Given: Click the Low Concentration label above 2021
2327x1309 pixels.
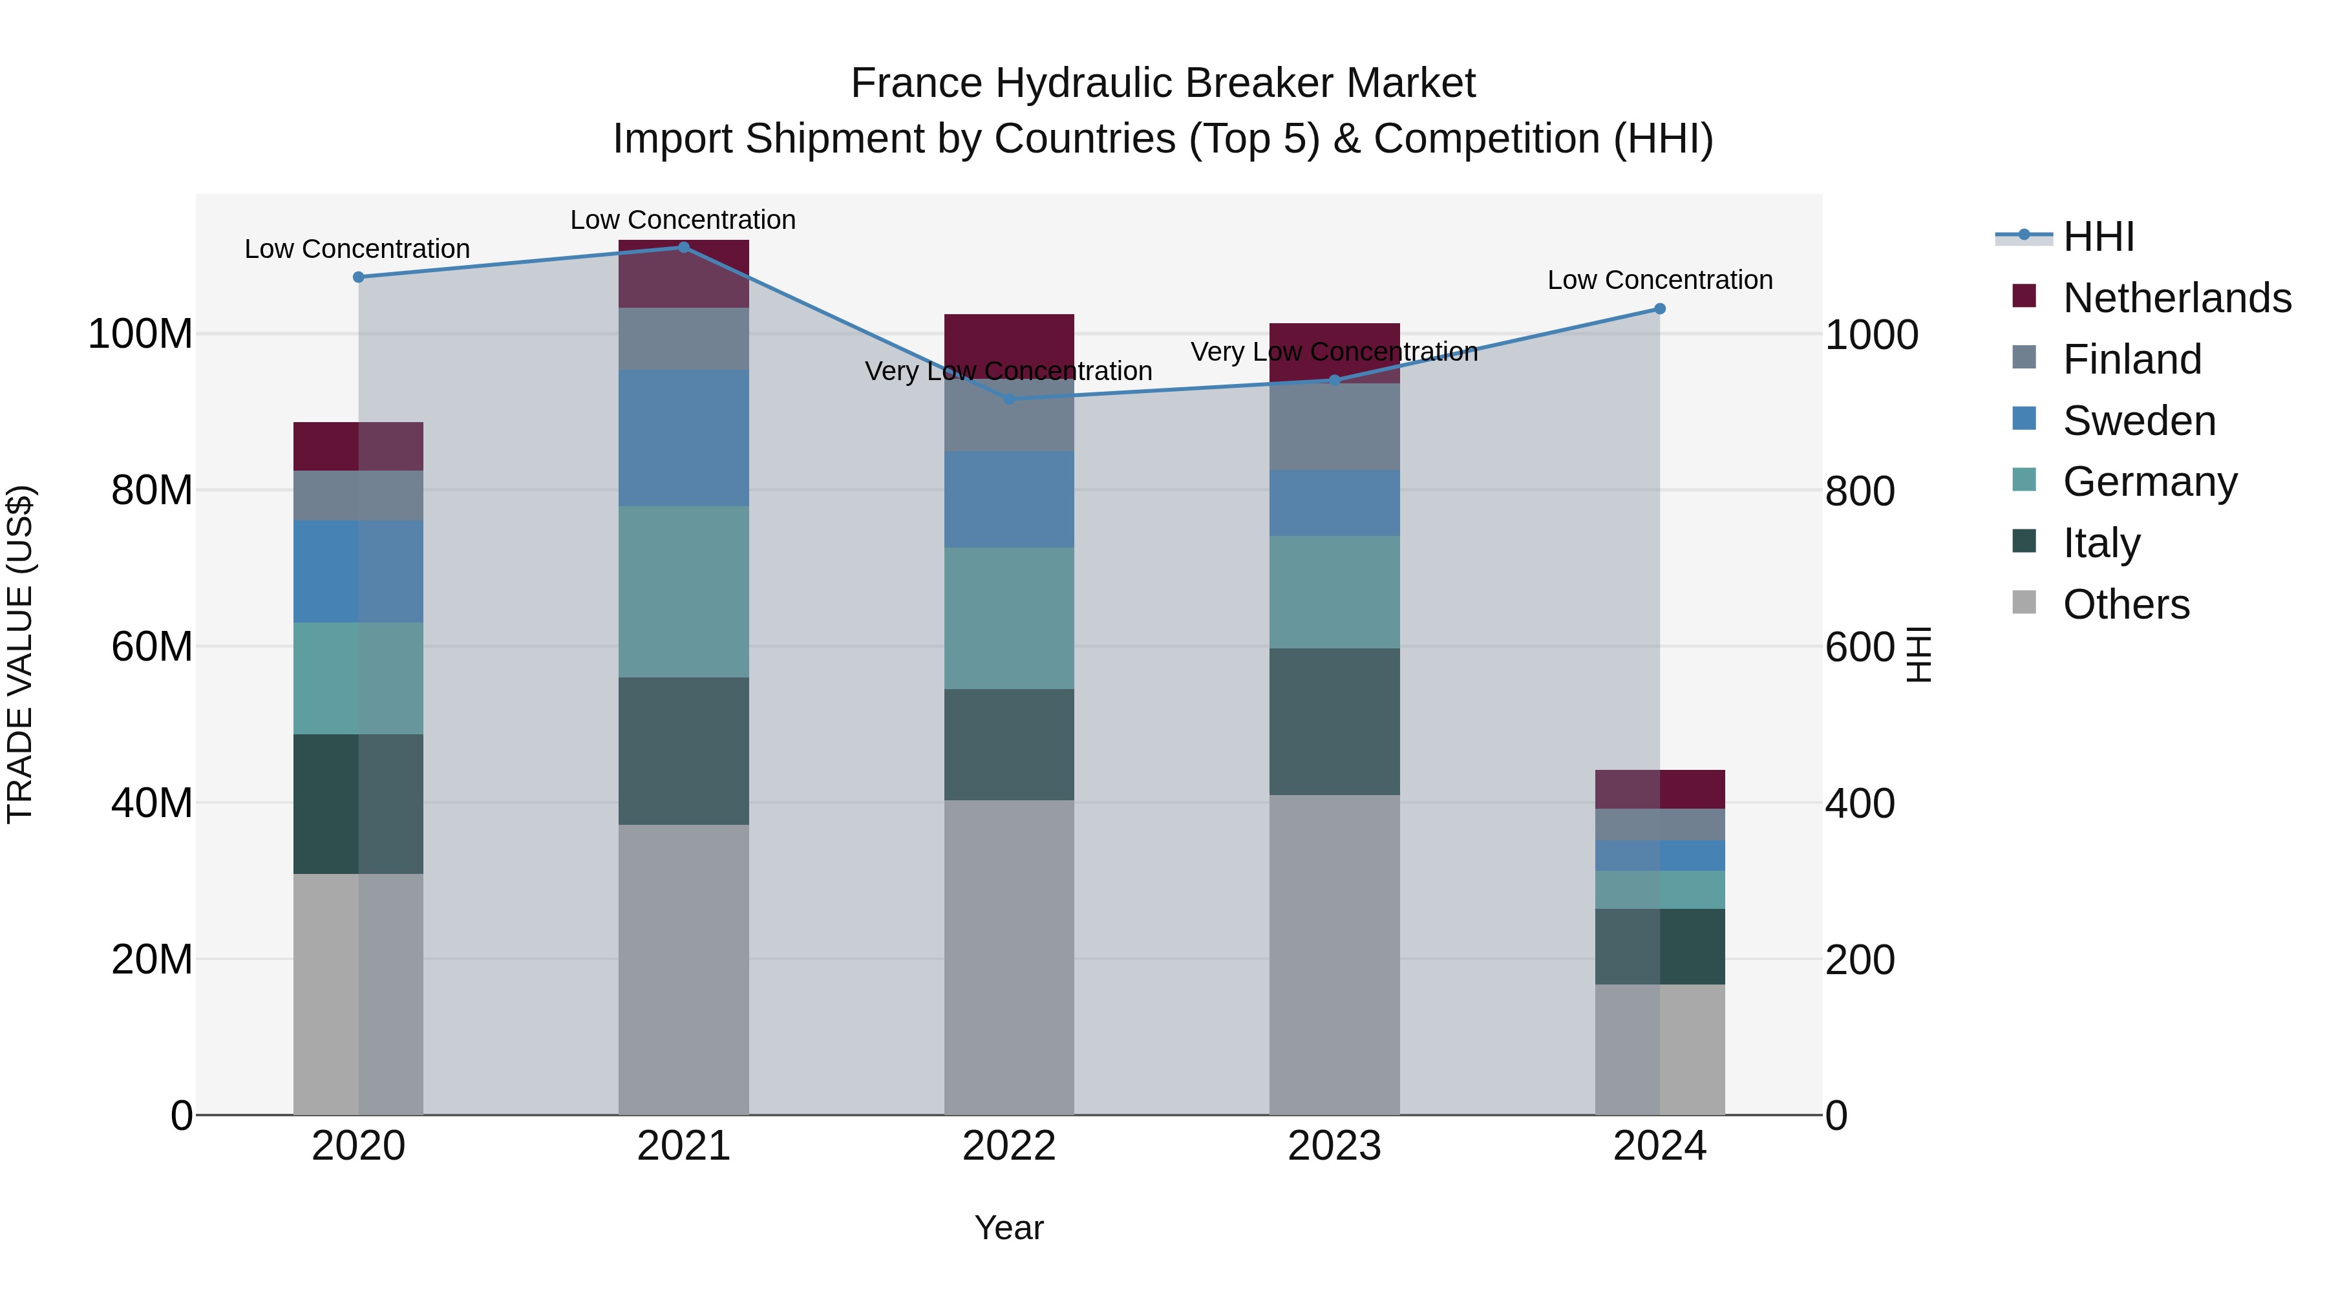Looking at the screenshot, I should point(683,220).
